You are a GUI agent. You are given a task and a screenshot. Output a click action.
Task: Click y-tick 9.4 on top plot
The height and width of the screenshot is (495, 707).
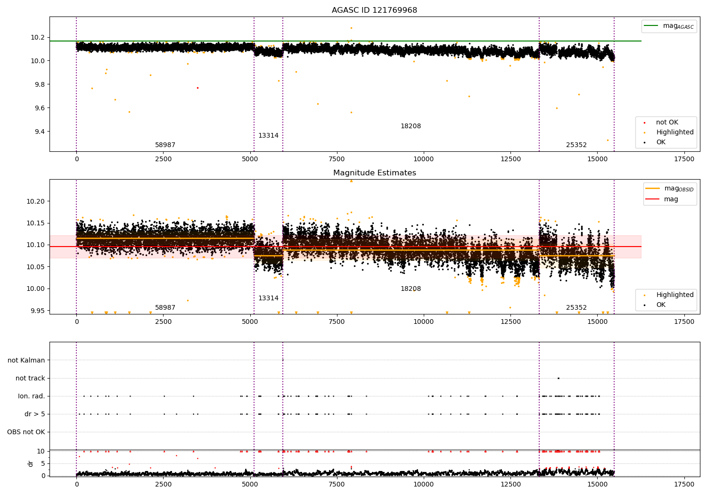tap(40, 132)
